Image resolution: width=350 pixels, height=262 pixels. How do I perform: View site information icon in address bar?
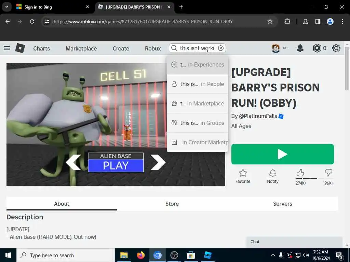click(x=46, y=21)
